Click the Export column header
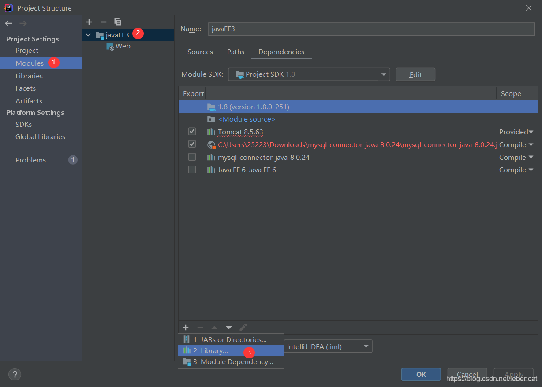542x387 pixels. click(x=194, y=93)
